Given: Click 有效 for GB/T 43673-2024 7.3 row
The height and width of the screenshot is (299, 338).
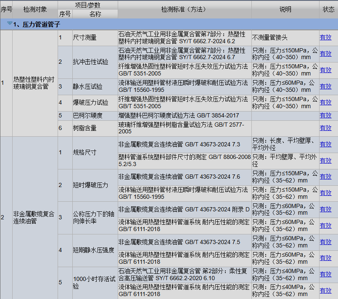Looking at the screenshot, I should tap(325, 144).
